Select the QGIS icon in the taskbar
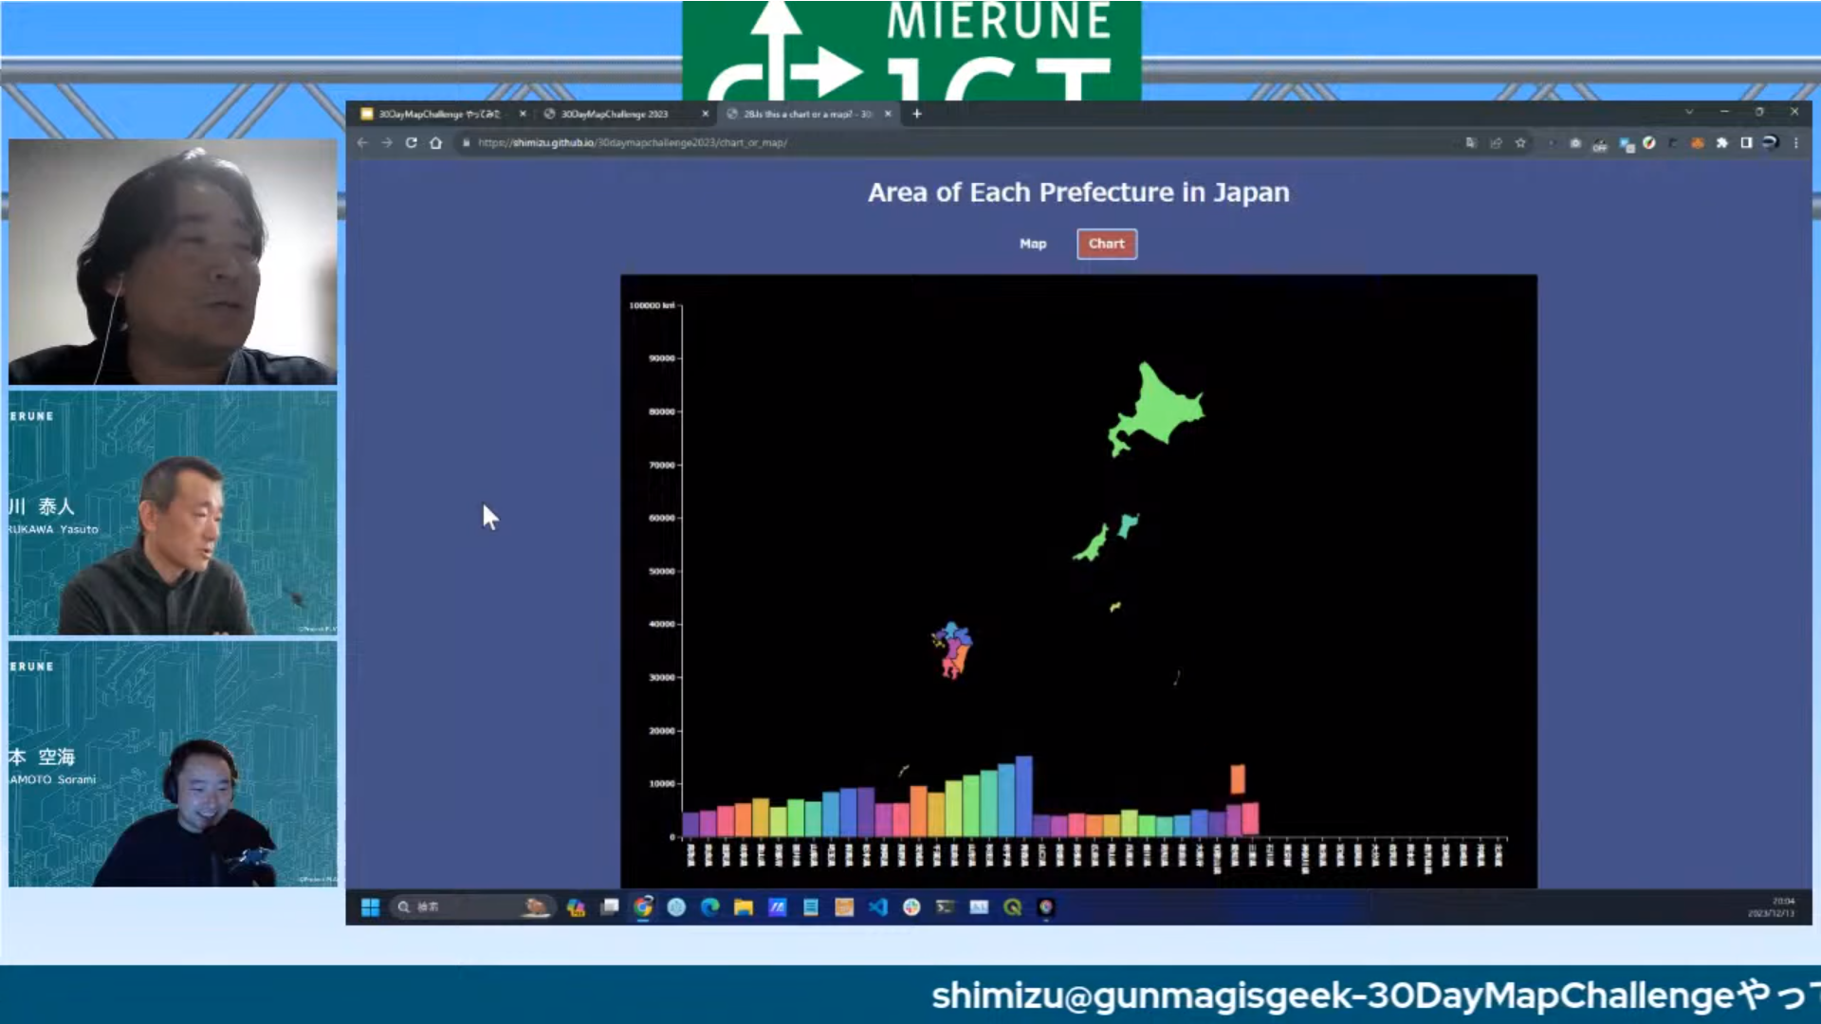The height and width of the screenshot is (1024, 1821). pyautogui.click(x=1011, y=907)
